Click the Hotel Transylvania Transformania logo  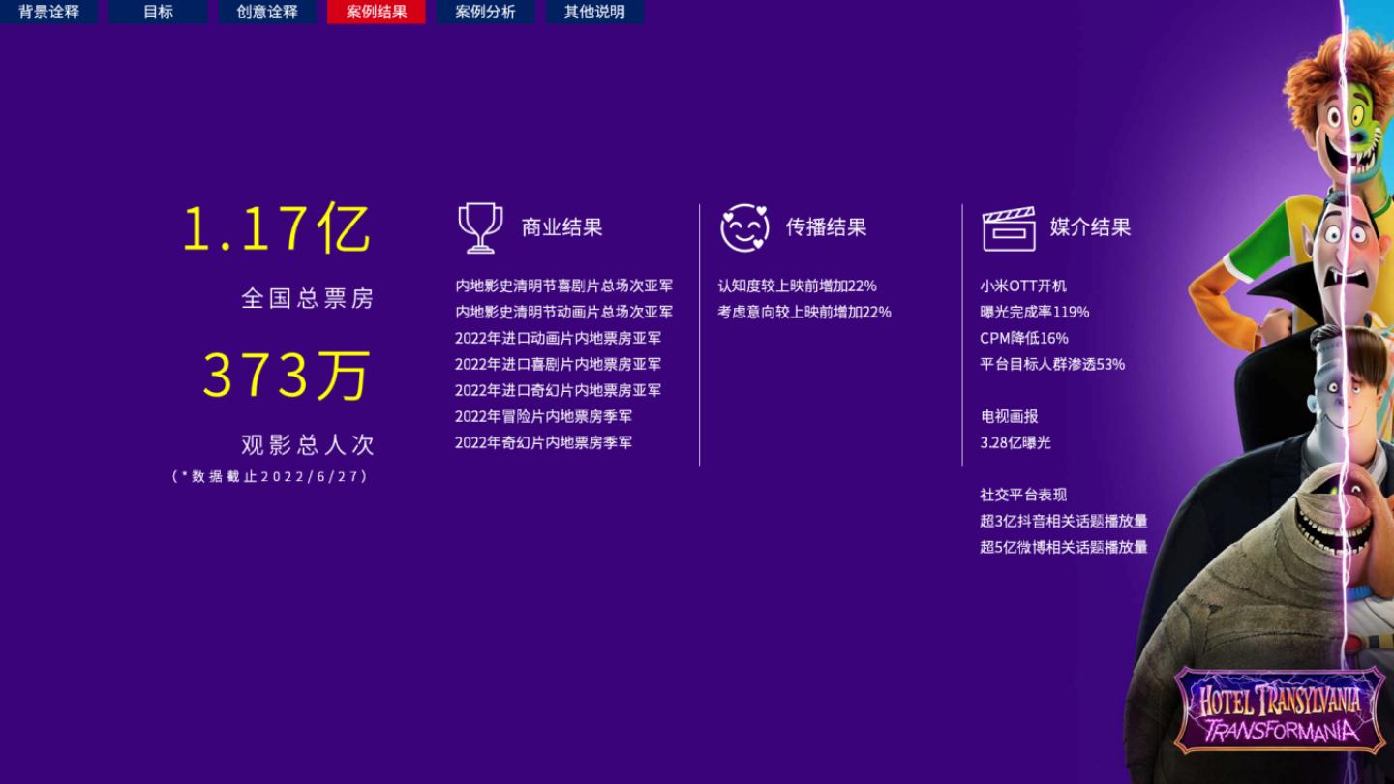1280,709
